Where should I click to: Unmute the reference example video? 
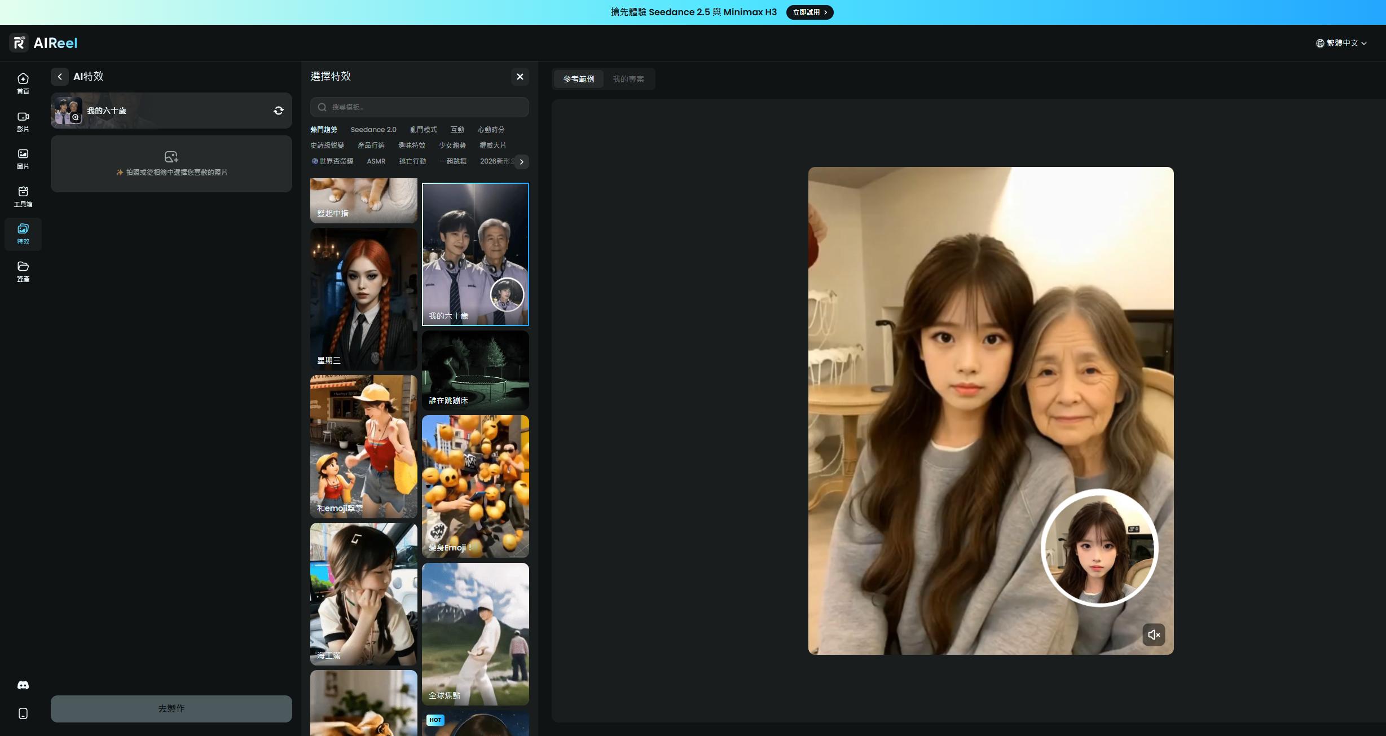(1154, 634)
